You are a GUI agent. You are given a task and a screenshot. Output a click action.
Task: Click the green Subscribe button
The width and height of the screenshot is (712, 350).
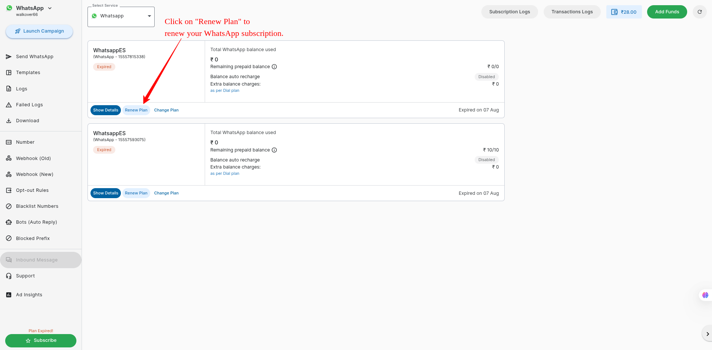[41, 341]
